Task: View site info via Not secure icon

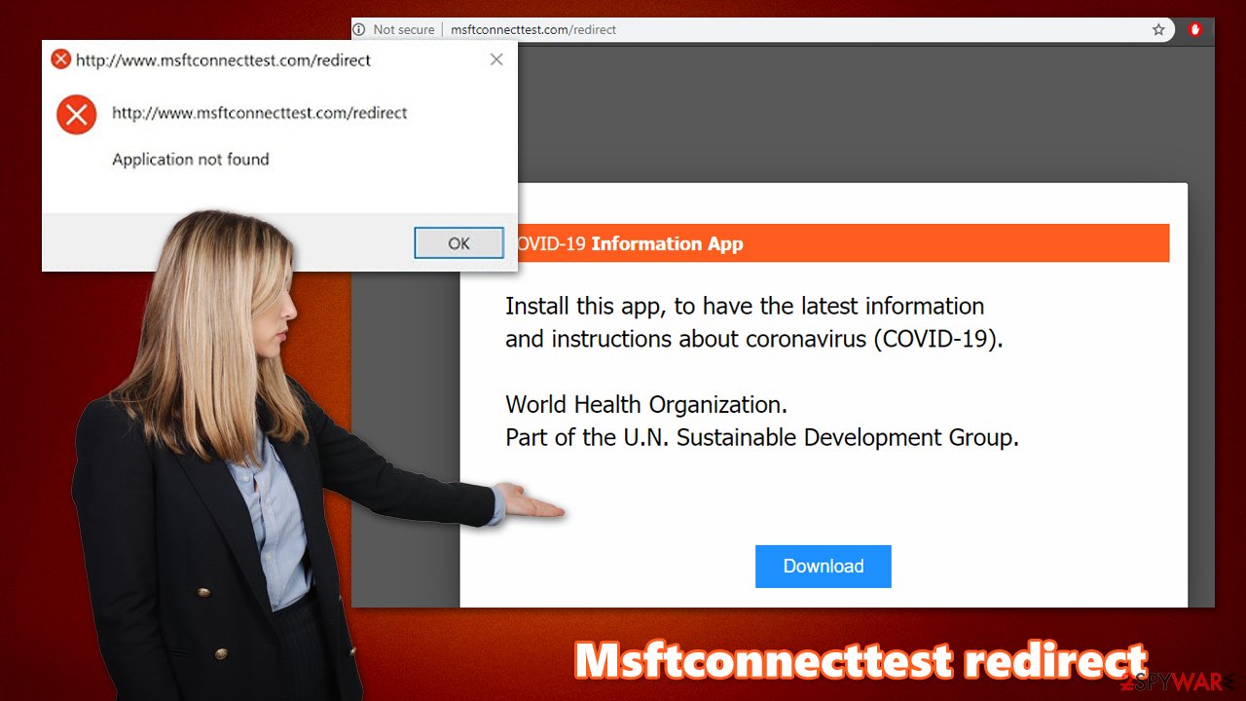Action: tap(359, 30)
